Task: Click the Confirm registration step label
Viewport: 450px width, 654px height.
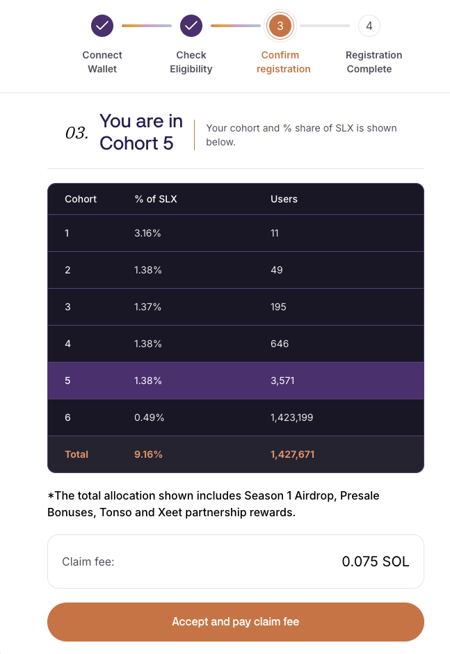Action: [x=283, y=62]
